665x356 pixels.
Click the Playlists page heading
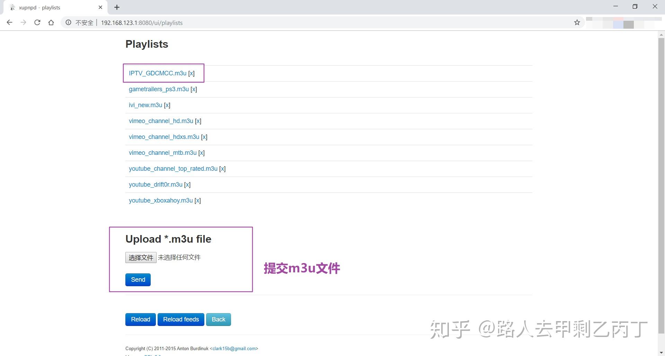(x=147, y=44)
